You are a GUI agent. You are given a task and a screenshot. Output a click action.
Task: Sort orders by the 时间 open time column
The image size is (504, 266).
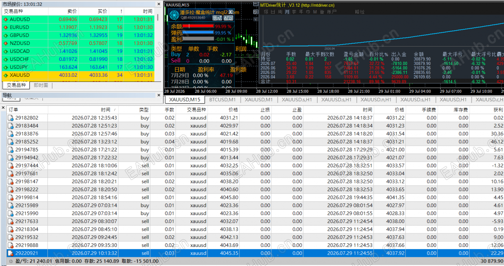coord(105,110)
